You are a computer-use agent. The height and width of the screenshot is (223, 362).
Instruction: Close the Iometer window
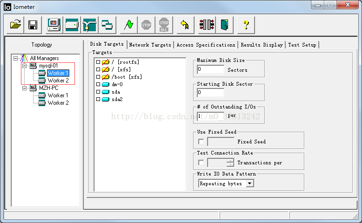[x=348, y=5]
